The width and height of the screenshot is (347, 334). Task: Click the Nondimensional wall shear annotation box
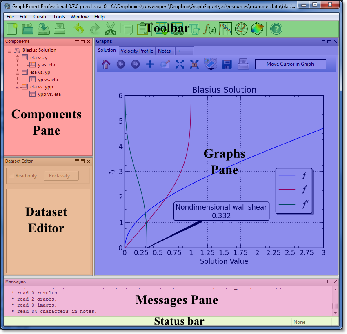coord(221,211)
